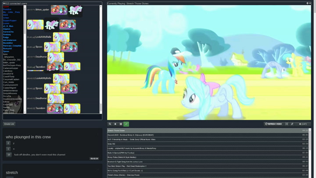Select 'Loyalty - original MLP music' playlist entry
Image resolution: width=316 pixels, height=178 pixels.
click(x=208, y=148)
